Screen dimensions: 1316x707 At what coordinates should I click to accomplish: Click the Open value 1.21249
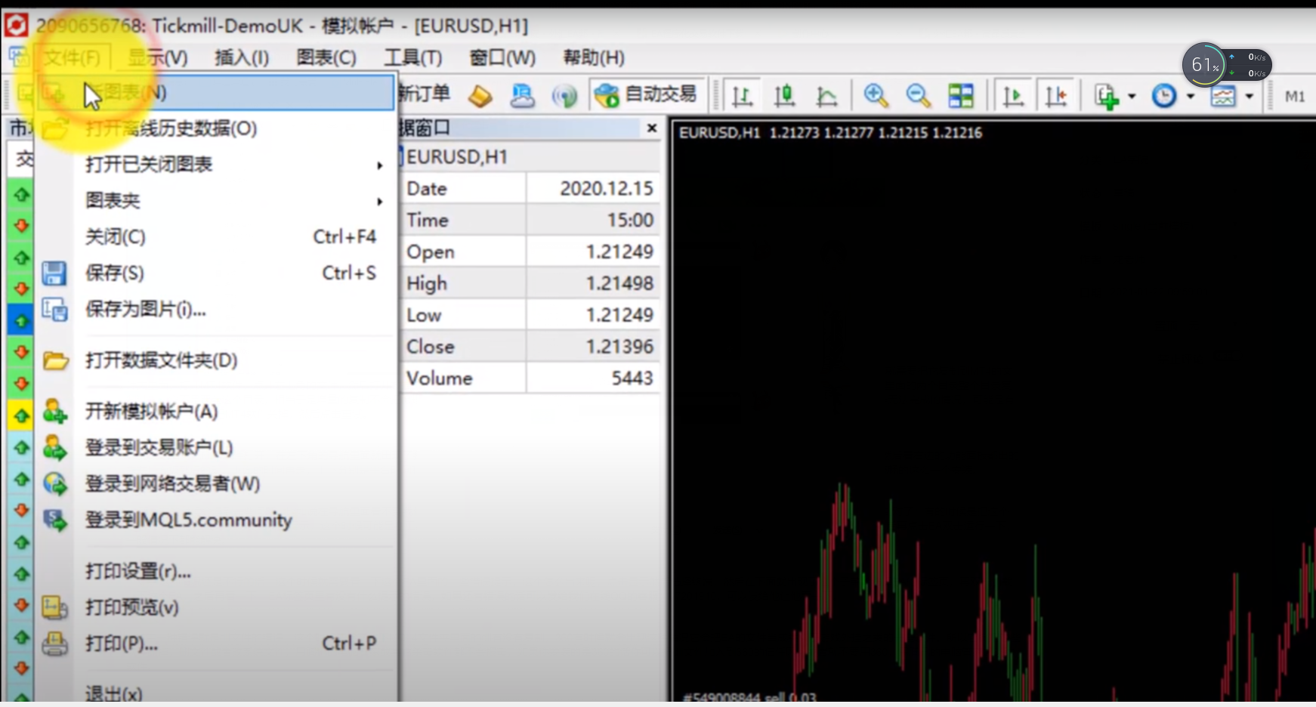click(x=619, y=252)
